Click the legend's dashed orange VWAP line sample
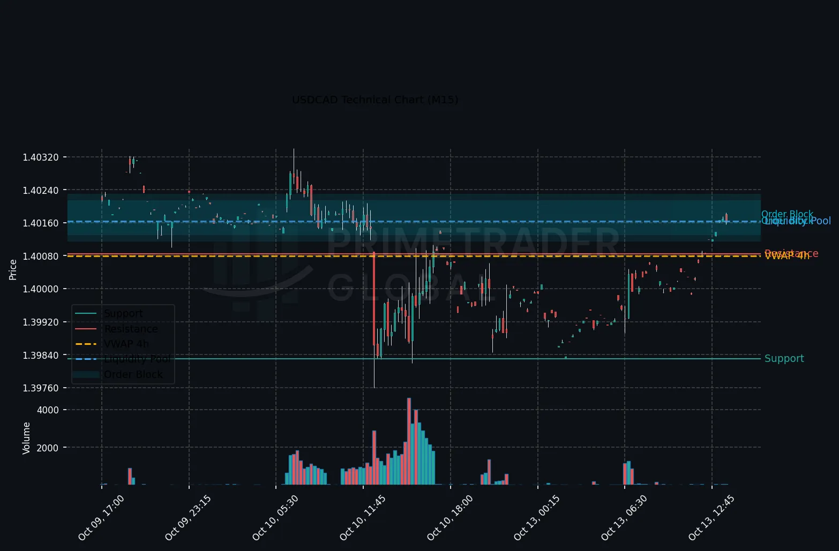The width and height of the screenshot is (839, 551). [x=86, y=344]
